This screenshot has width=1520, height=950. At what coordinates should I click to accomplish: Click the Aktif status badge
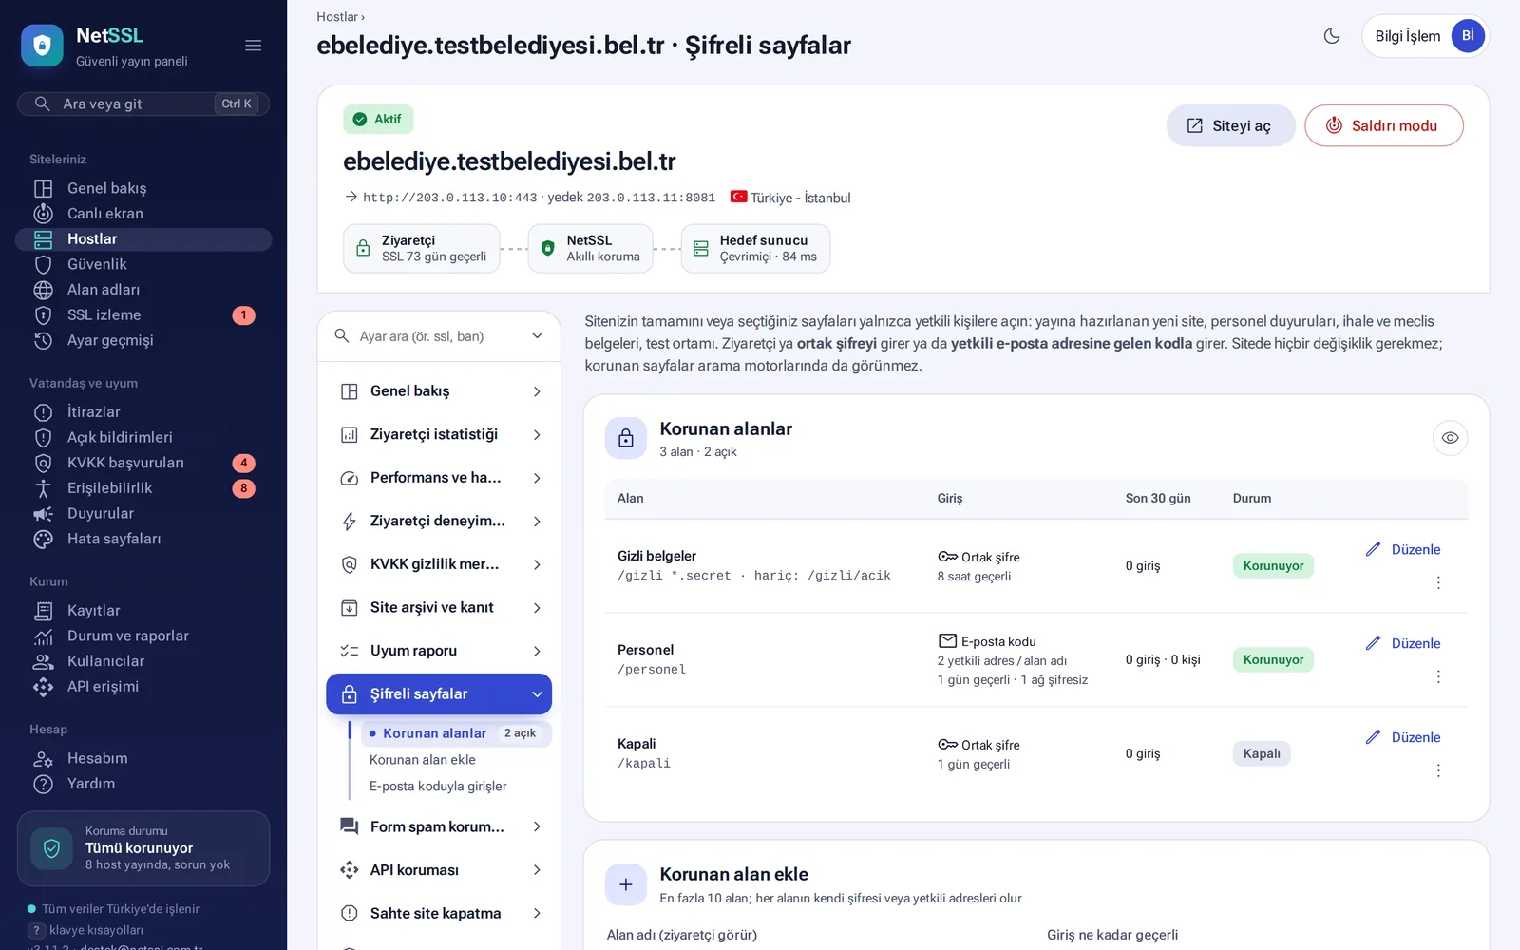pyautogui.click(x=378, y=119)
